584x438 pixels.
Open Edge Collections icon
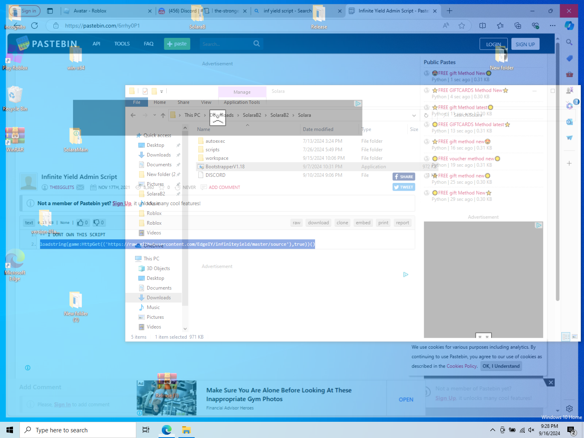(518, 26)
